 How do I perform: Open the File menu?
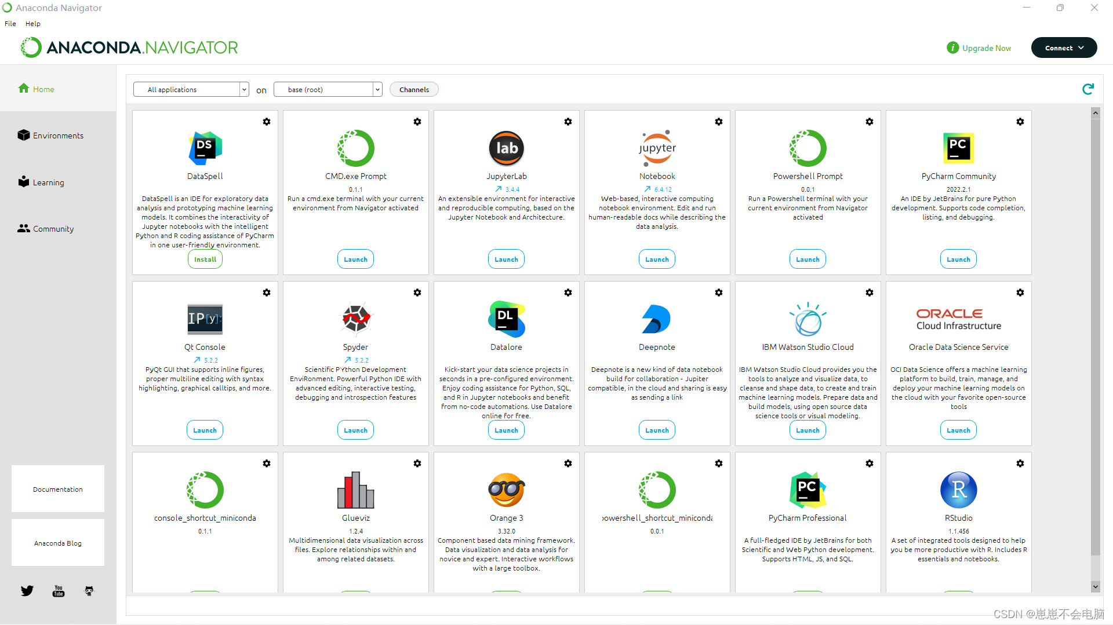[x=10, y=24]
